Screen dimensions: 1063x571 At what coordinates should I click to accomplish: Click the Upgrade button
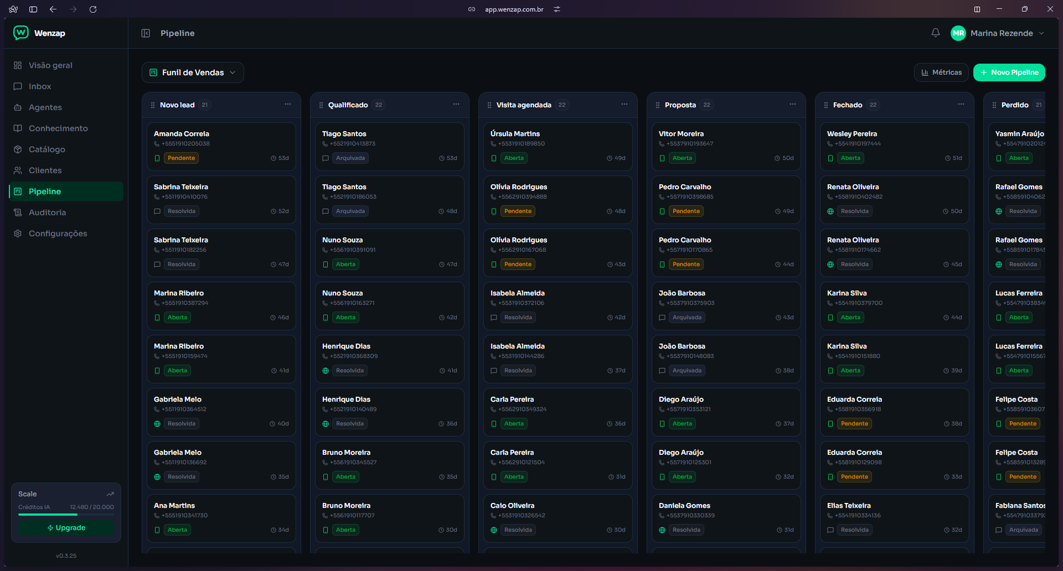(x=66, y=528)
